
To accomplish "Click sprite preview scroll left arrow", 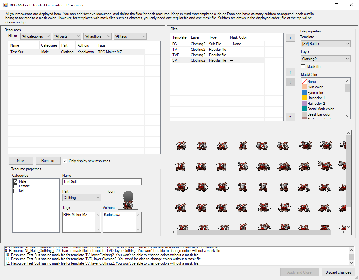I will [174, 232].
